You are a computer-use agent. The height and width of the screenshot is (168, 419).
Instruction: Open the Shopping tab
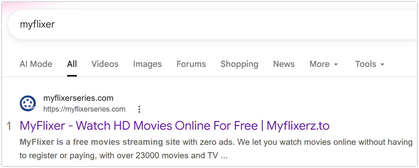[239, 64]
